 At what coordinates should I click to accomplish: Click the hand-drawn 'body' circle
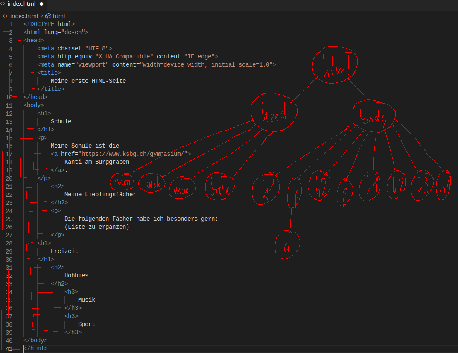[373, 115]
